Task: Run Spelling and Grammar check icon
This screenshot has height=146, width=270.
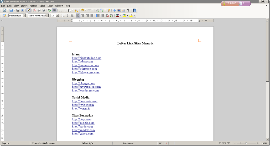Action: [x=50, y=10]
